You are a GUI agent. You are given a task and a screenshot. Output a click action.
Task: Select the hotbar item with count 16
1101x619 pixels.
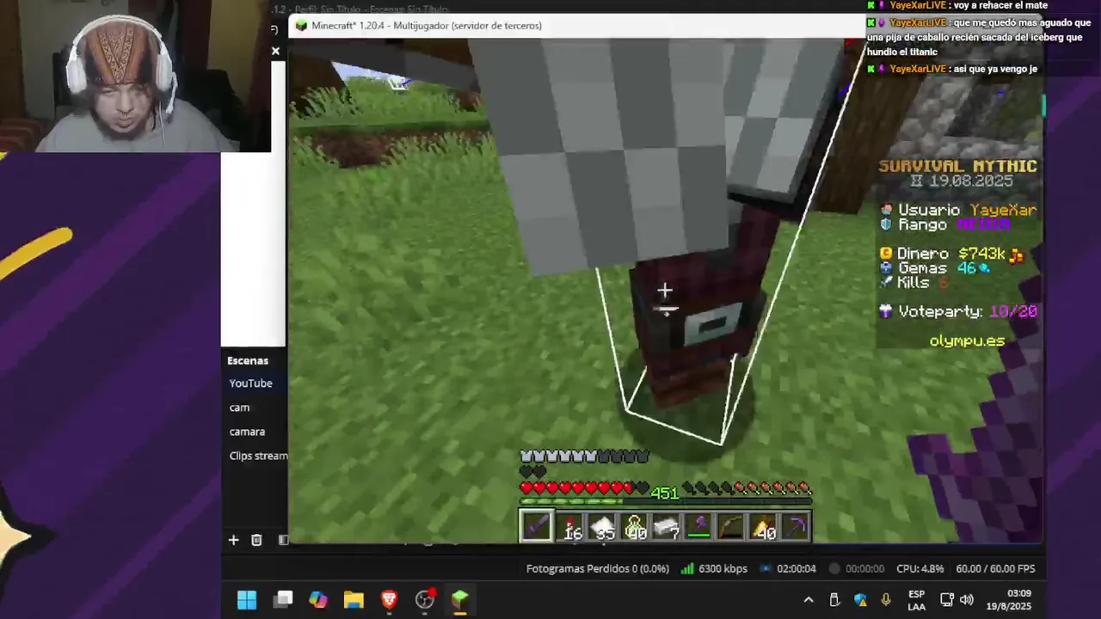pos(569,526)
